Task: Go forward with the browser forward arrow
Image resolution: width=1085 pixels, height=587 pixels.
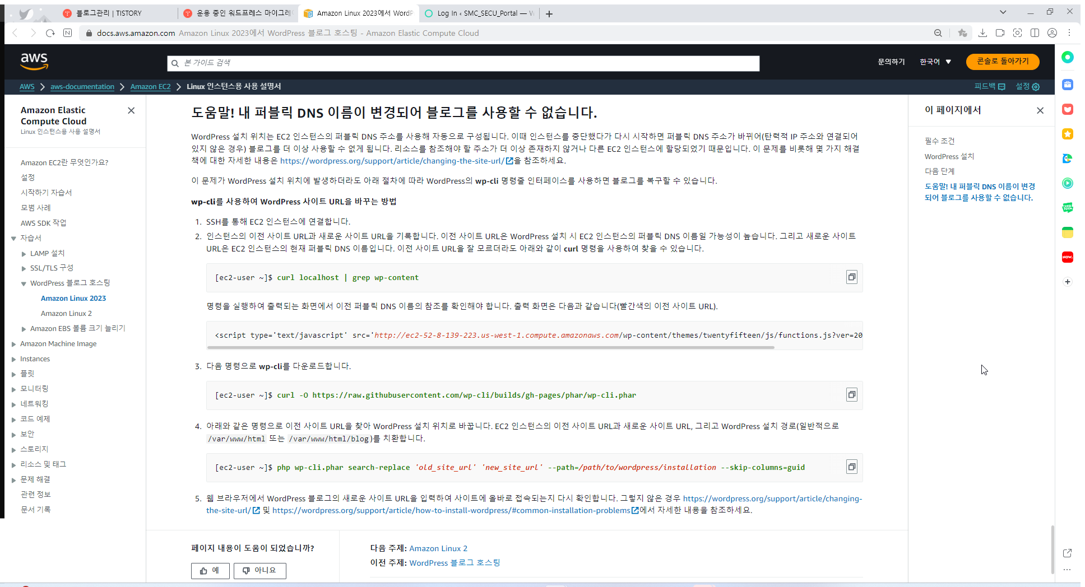Action: (x=33, y=33)
